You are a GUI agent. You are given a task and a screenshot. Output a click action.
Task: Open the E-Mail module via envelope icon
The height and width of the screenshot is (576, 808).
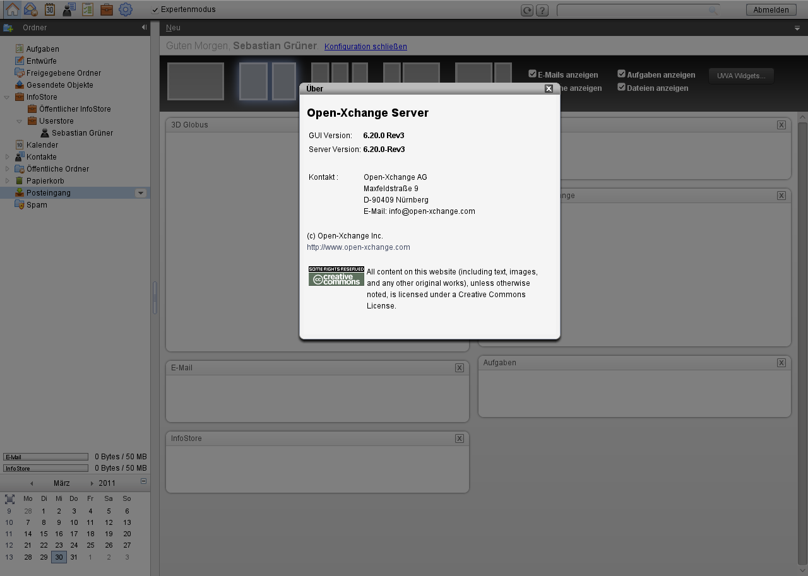click(30, 9)
